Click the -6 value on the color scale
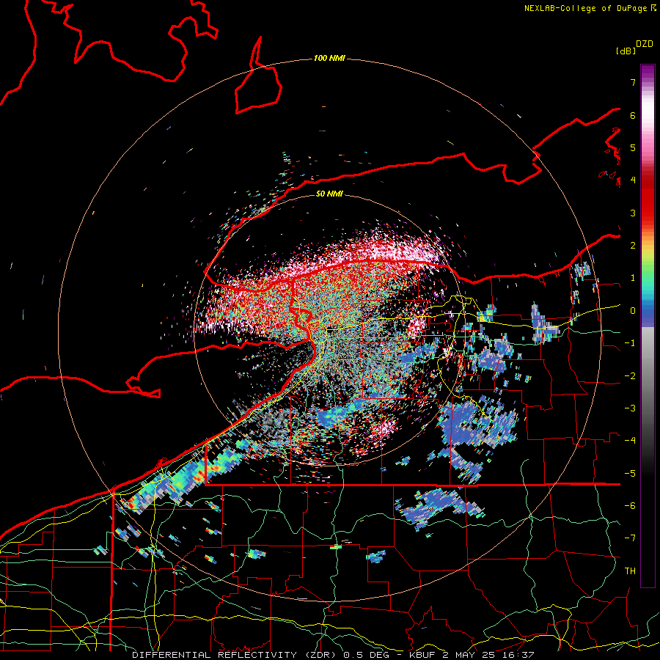 point(630,506)
